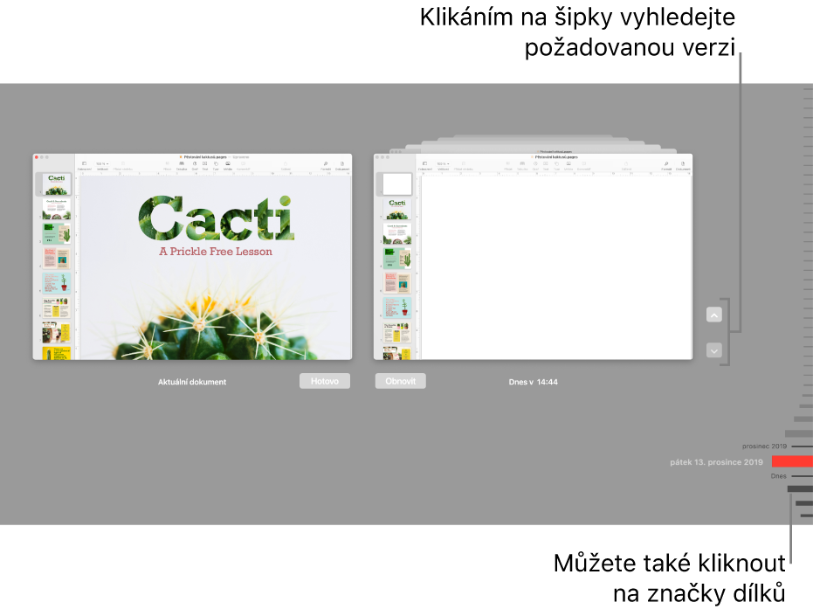Viewport: 813px width, 616px height.
Task: Click the 'Dnes v 14:44' version label
Action: 533,382
